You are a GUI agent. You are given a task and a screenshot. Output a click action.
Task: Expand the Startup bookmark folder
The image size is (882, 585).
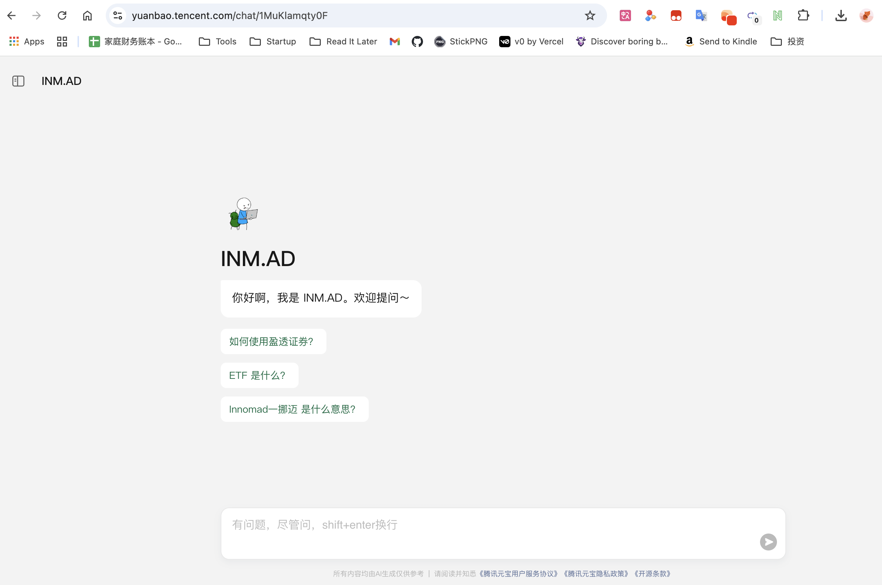click(273, 42)
